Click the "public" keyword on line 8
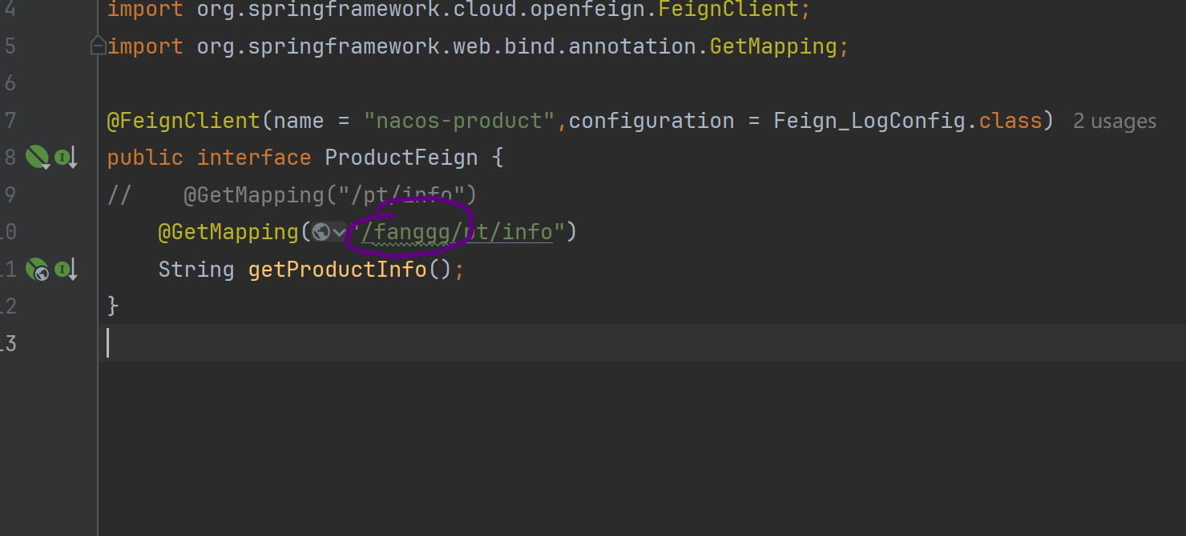This screenshot has height=536, width=1186. click(145, 158)
